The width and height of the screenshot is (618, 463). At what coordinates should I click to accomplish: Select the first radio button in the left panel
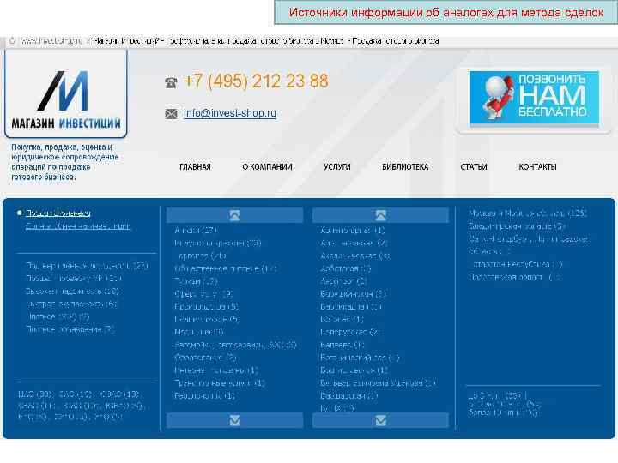19,213
